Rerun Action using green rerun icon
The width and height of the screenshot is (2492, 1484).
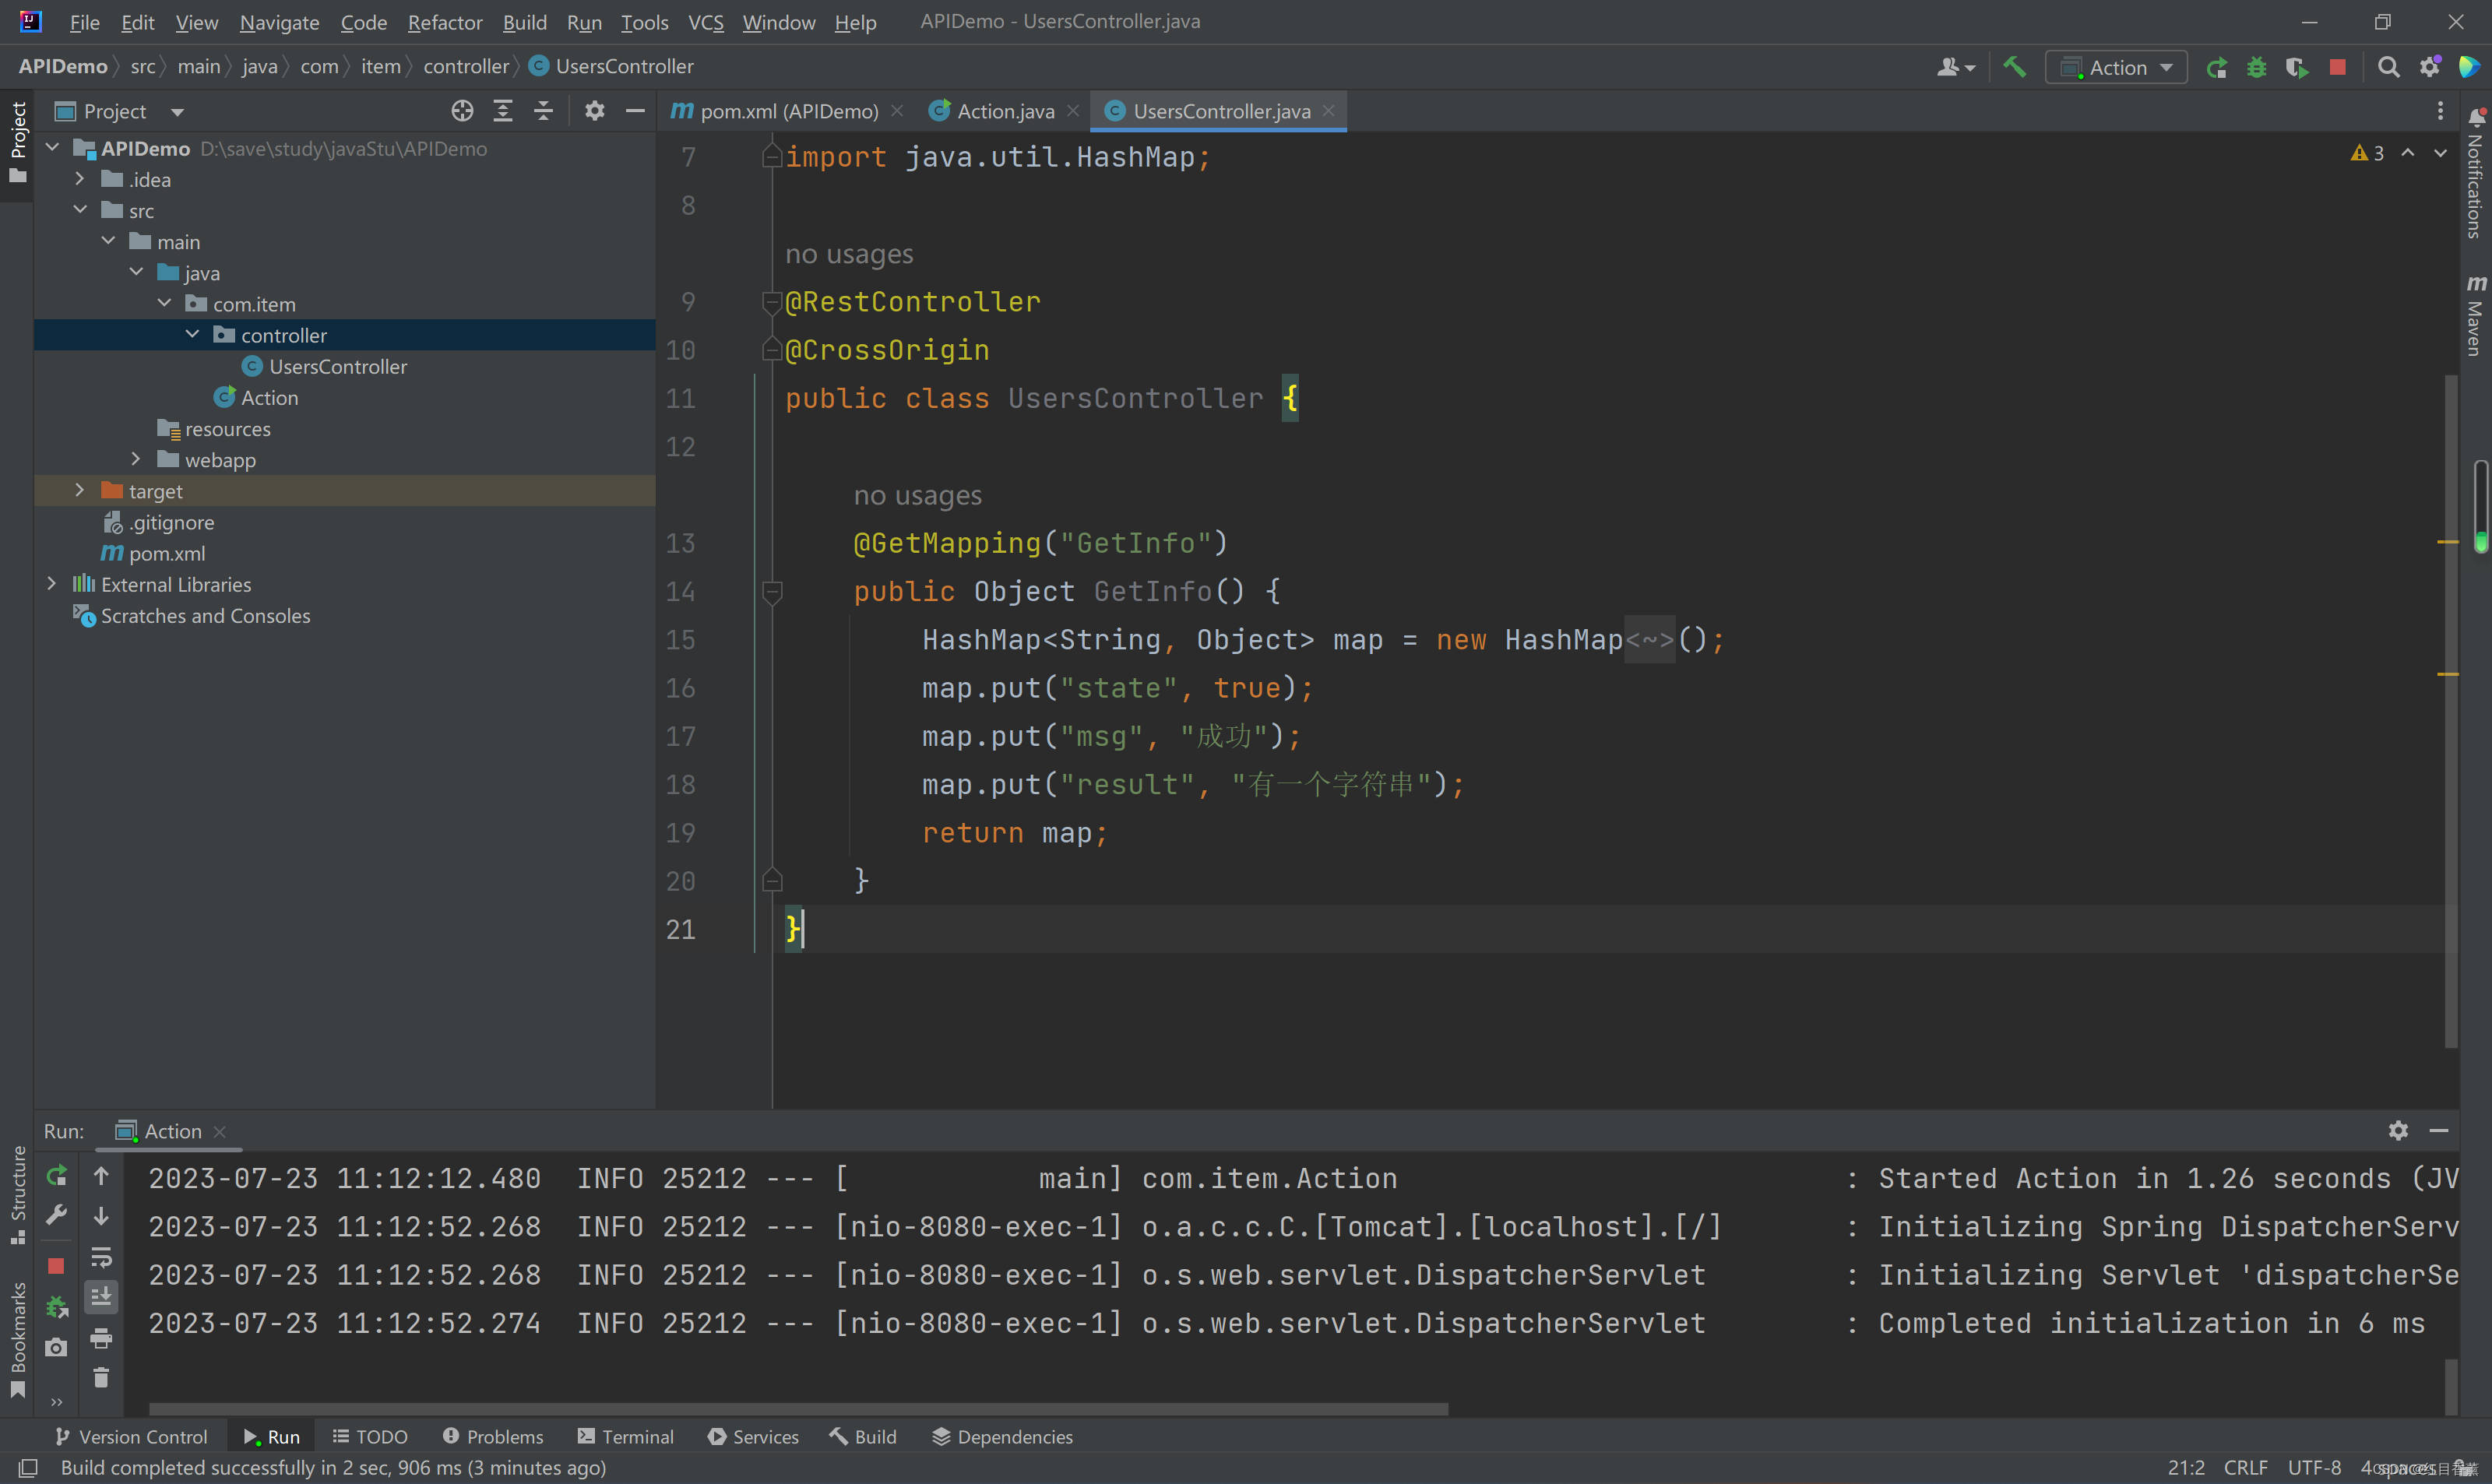pyautogui.click(x=57, y=1175)
